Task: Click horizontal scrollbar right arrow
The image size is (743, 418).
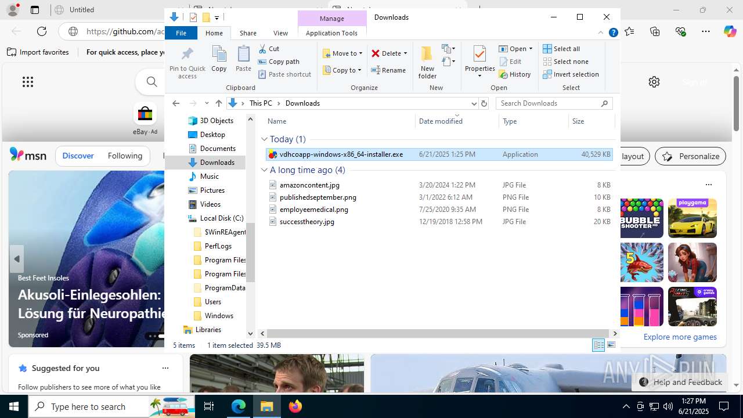Action: (x=615, y=333)
